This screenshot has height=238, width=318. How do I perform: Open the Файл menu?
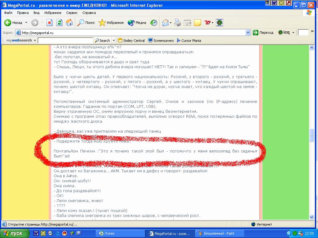tap(8, 13)
